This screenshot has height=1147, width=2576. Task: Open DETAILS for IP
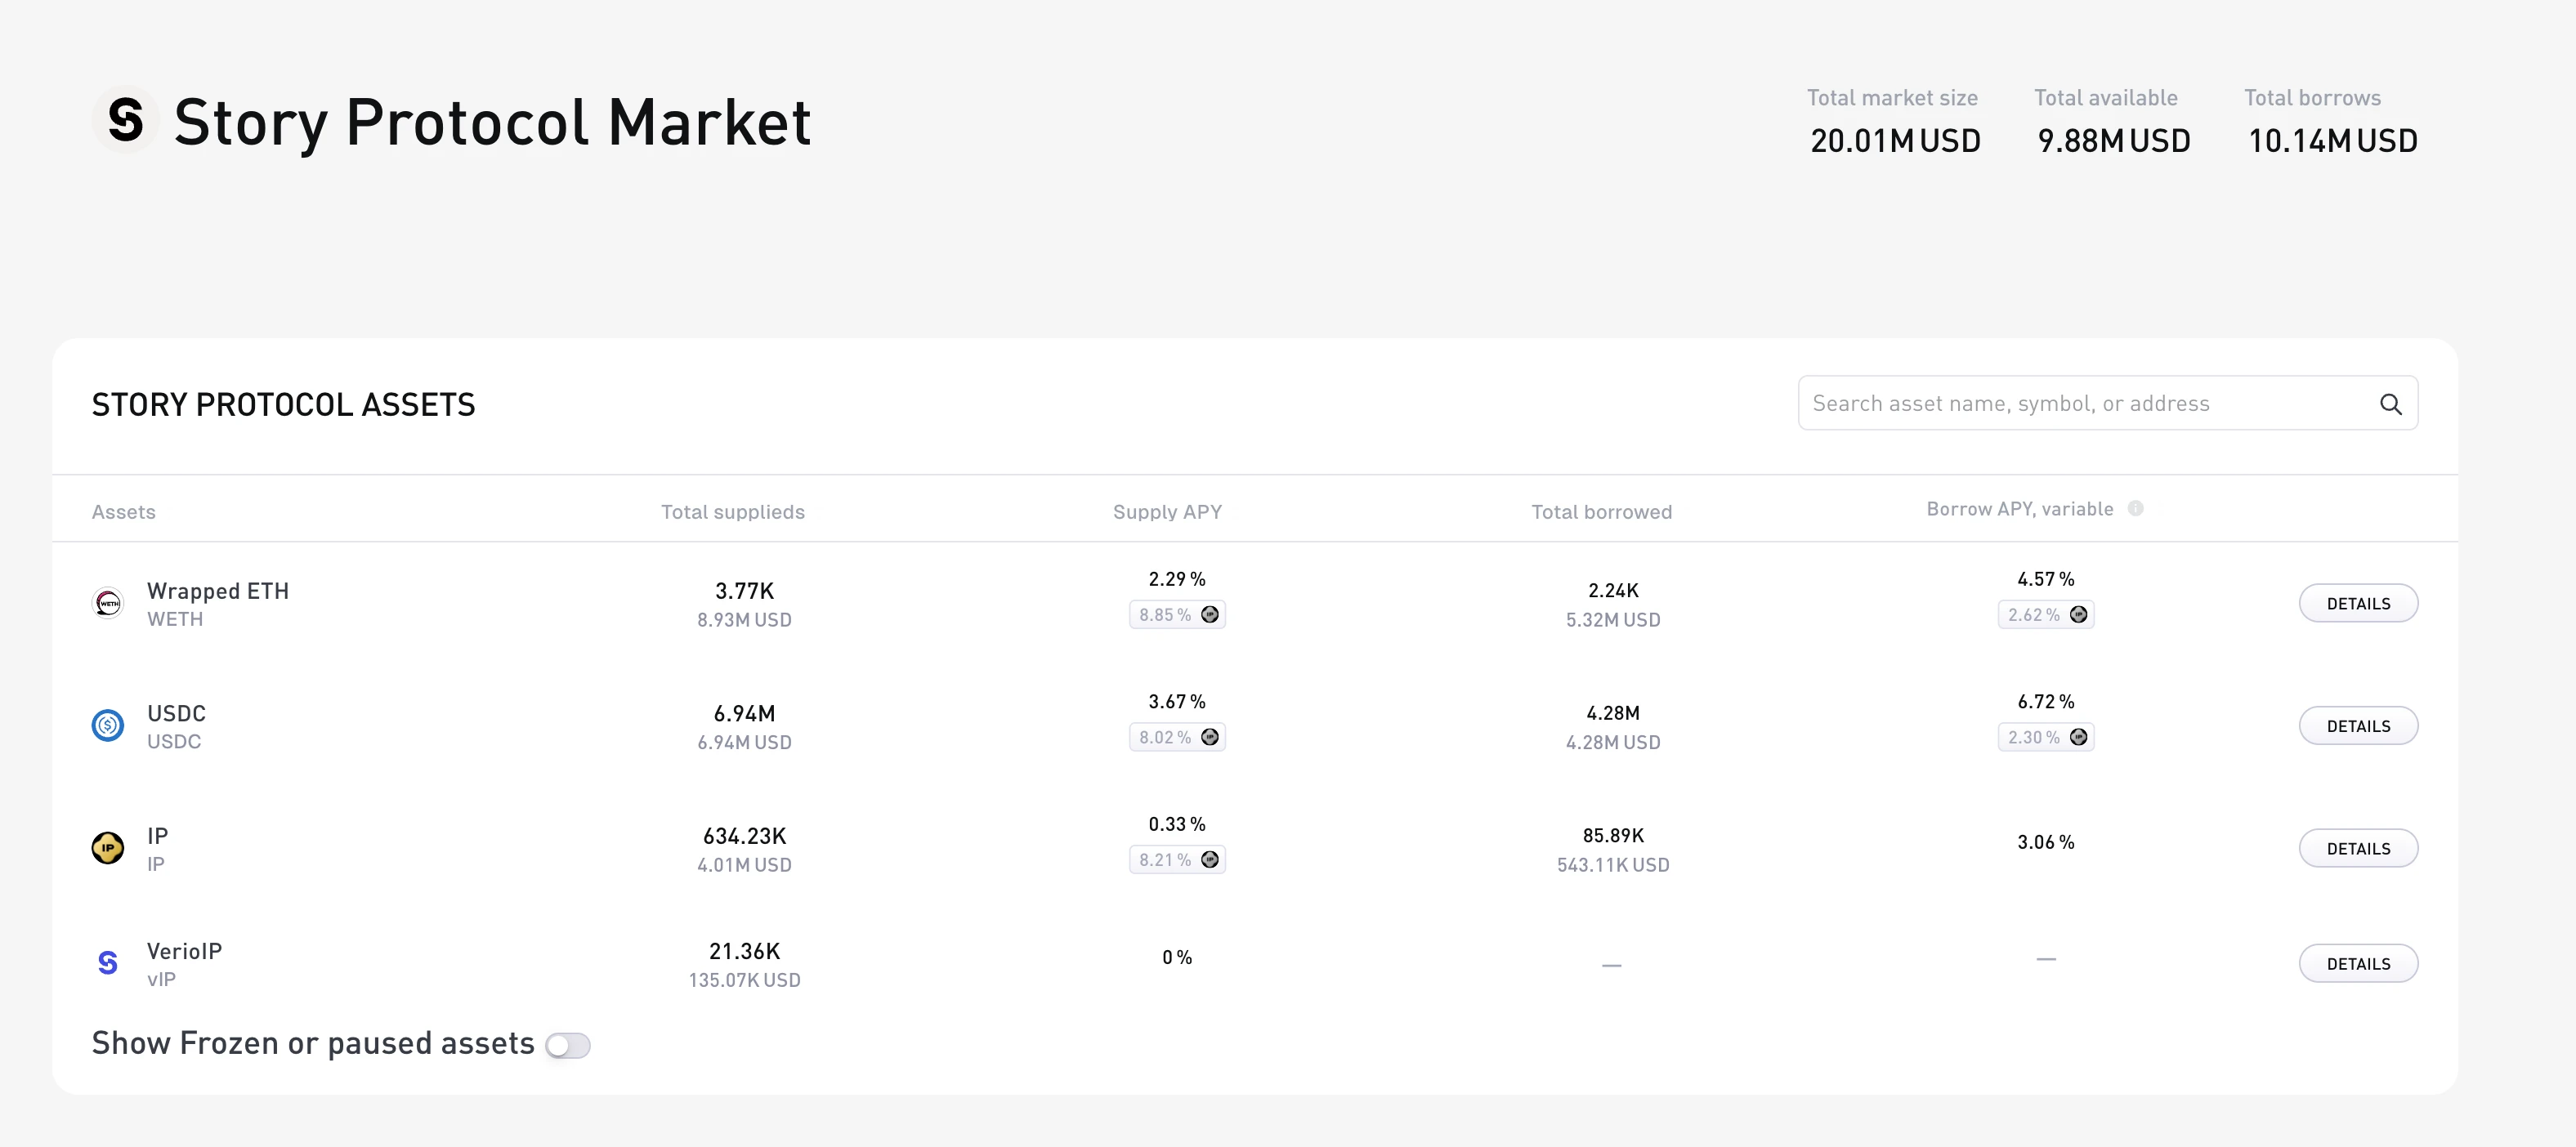pyautogui.click(x=2357, y=848)
